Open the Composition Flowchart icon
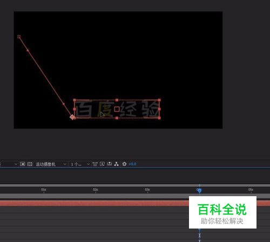Viewport: 270px width, 242px height. pos(117,164)
